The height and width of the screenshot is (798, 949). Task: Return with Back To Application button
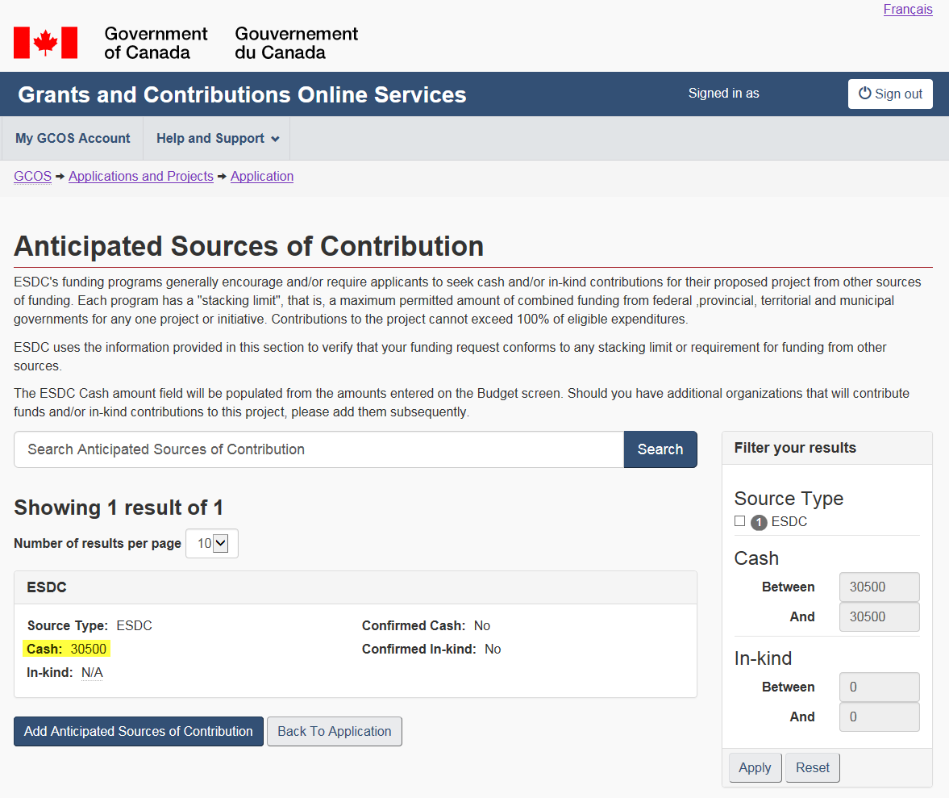coord(334,732)
